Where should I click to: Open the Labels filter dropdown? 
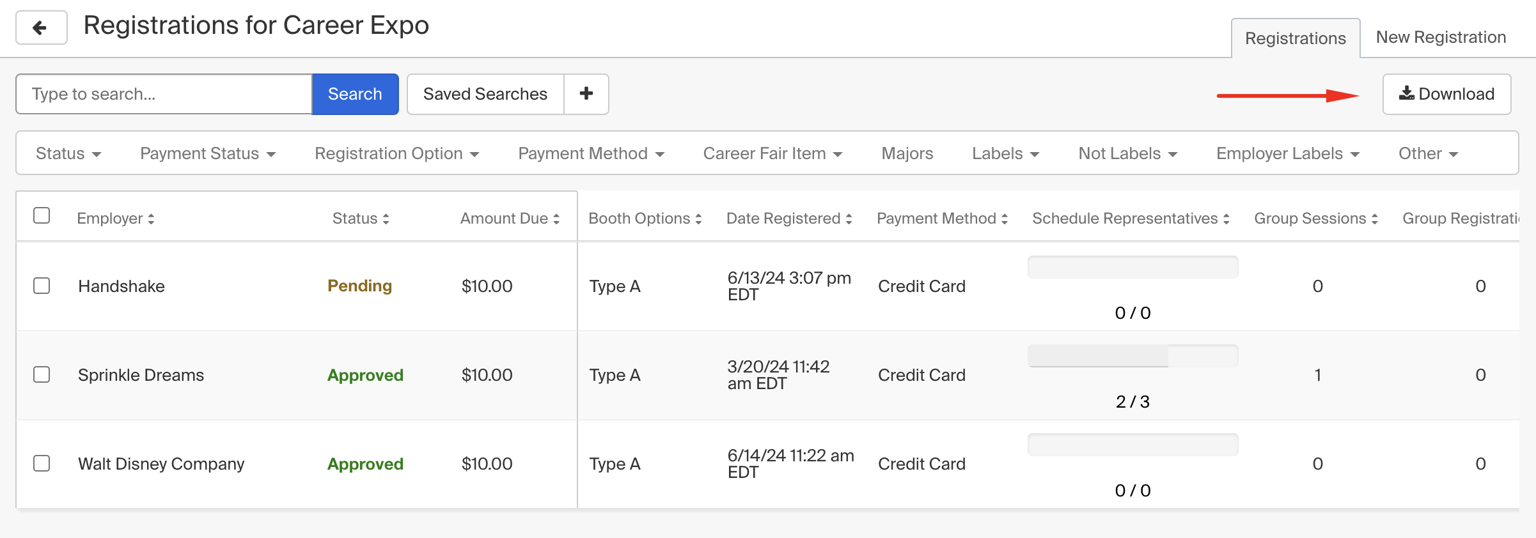pos(1005,153)
